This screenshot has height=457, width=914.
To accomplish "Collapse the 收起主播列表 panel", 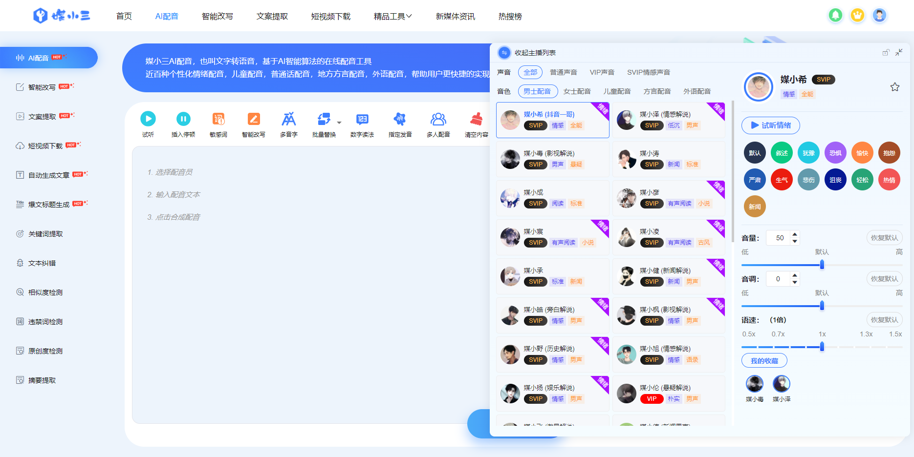I will click(x=504, y=53).
